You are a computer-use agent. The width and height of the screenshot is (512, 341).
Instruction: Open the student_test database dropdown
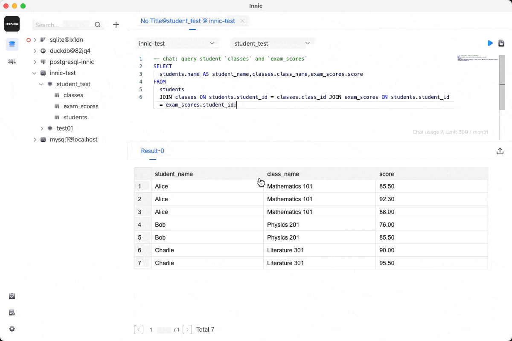[x=272, y=43]
